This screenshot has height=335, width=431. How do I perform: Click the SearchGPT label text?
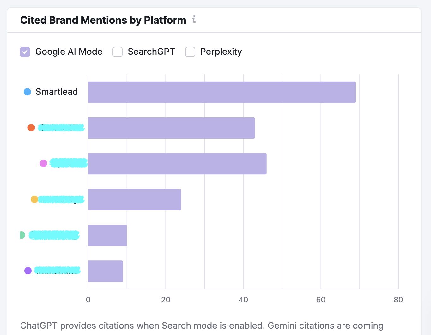[151, 52]
